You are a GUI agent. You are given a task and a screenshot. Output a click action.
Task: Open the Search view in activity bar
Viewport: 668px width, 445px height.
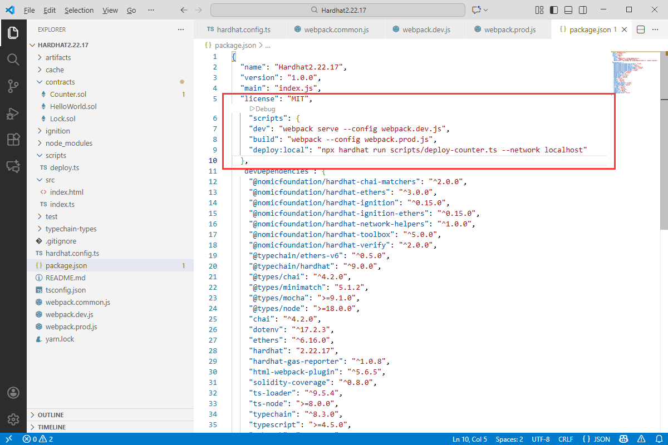[x=13, y=59]
